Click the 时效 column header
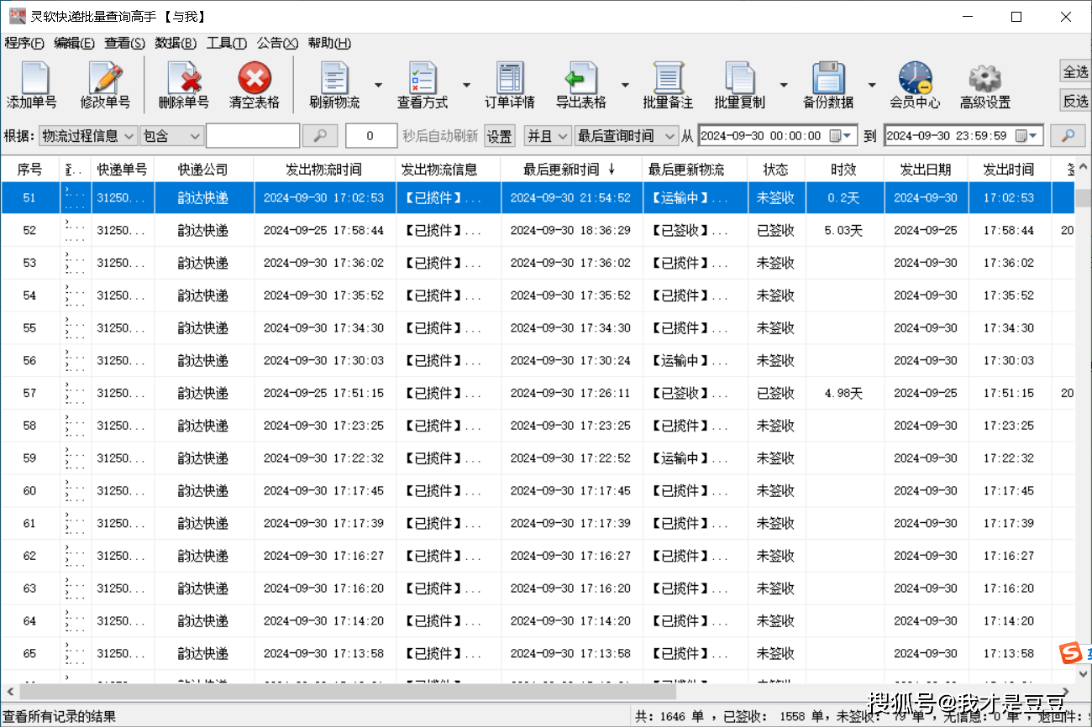 pyautogui.click(x=843, y=170)
